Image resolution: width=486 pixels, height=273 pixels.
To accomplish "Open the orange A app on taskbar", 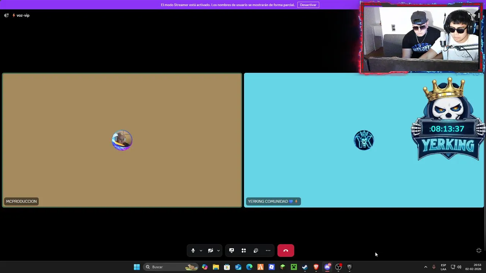I will pos(260,267).
